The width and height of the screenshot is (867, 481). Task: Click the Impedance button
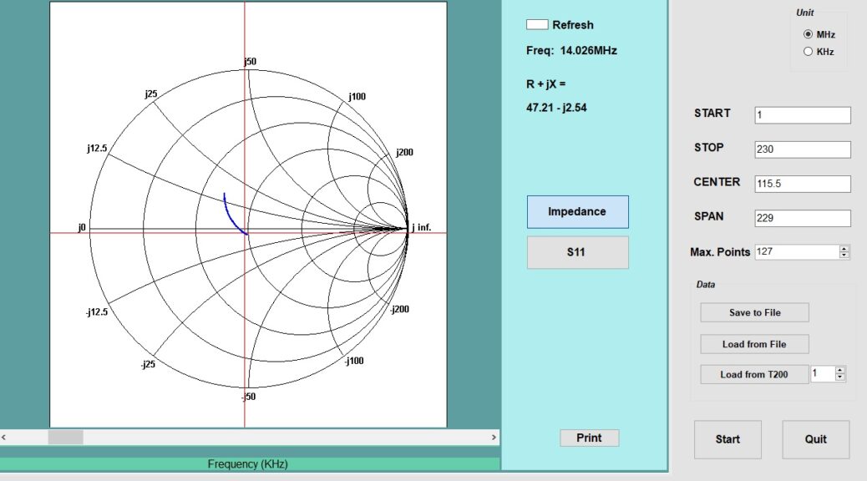point(577,212)
